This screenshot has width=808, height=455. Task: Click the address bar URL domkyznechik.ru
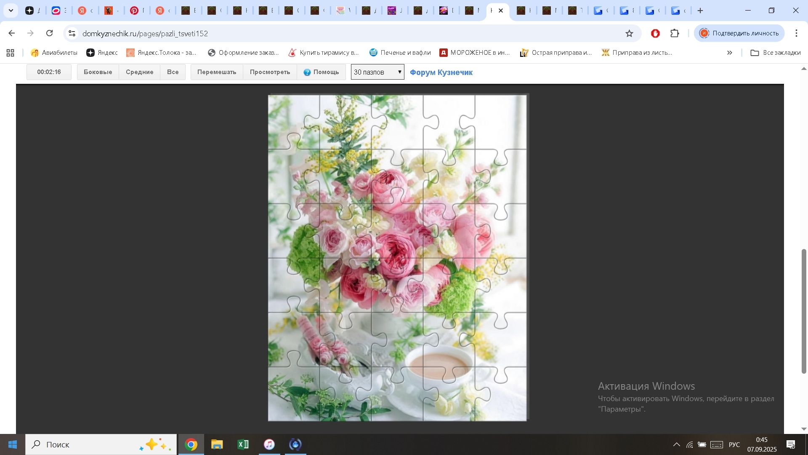(x=145, y=33)
